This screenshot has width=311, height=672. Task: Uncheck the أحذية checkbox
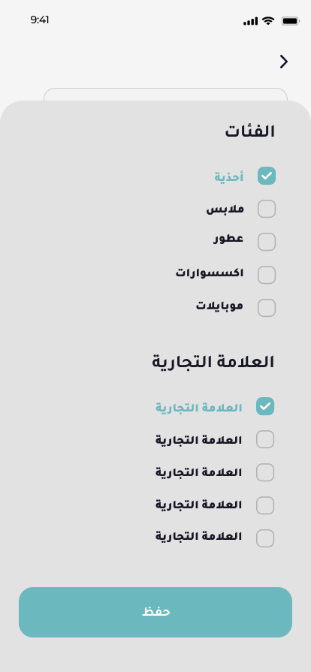(267, 176)
